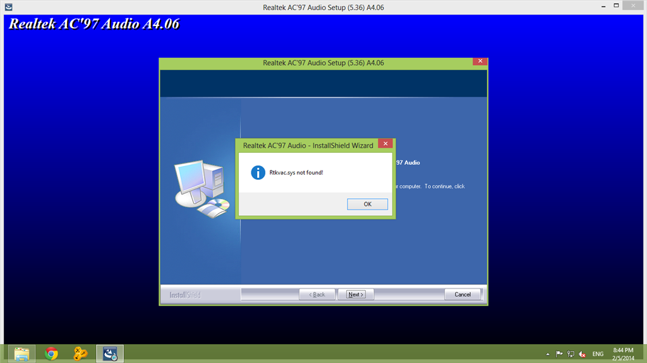The height and width of the screenshot is (363, 647).
Task: Close the Realtek AC'97 Audio Setup wizard window
Action: (x=480, y=61)
